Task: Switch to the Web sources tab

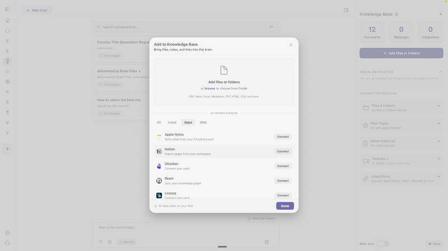Action: coord(203,122)
